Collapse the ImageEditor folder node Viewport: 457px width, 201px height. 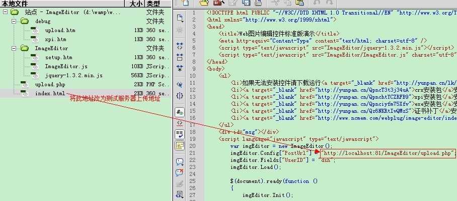coord(14,48)
